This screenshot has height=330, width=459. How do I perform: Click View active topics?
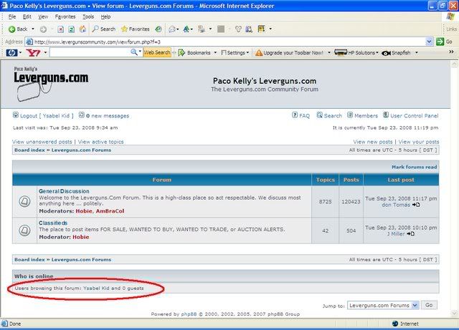[x=100, y=142]
